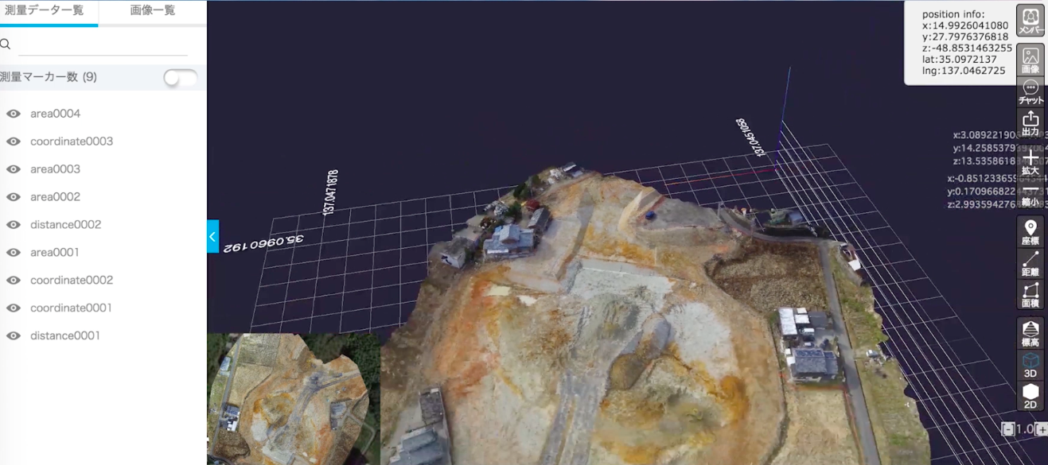1048x465 pixels.
Task: Collapse the left sidebar with the blue arrow
Action: pyautogui.click(x=212, y=237)
